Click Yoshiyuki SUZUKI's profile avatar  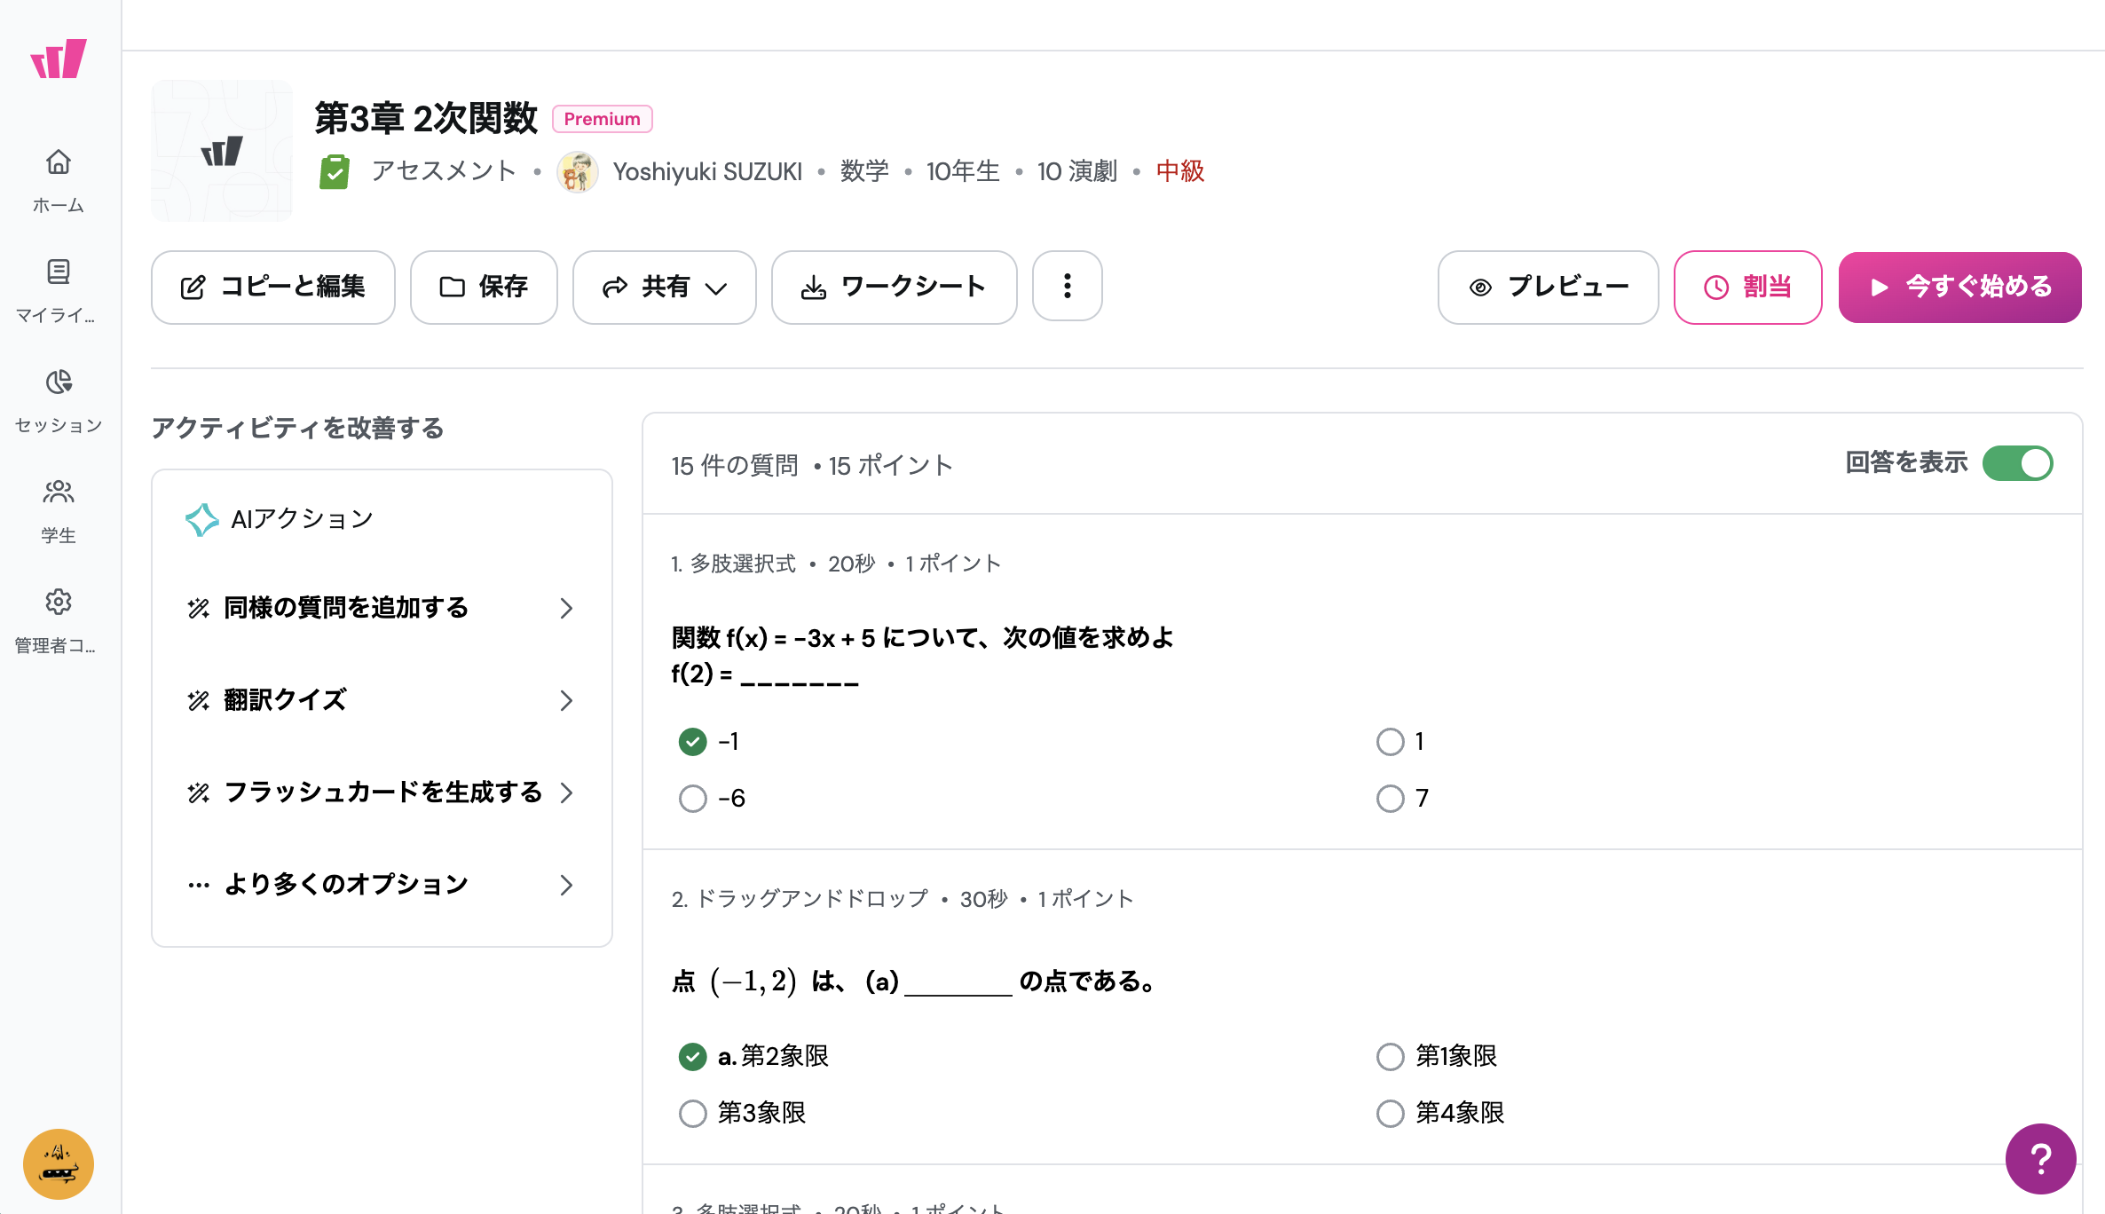point(578,171)
